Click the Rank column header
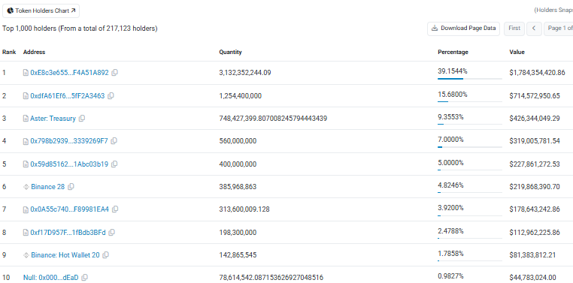The image size is (573, 283). tap(9, 52)
